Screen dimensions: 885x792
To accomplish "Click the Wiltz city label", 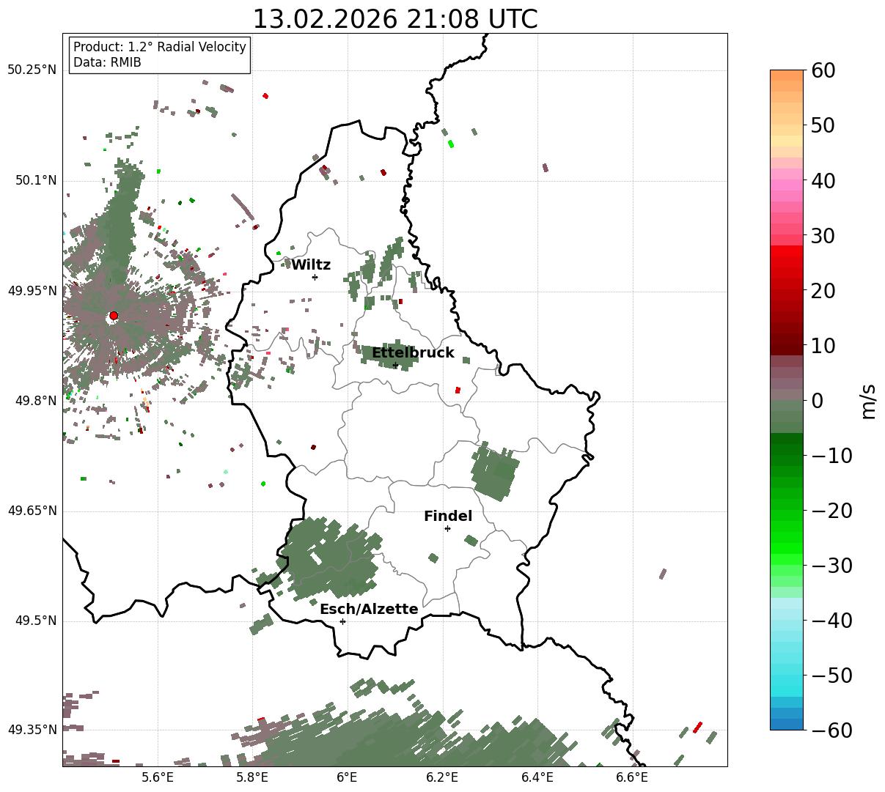I will (311, 265).
